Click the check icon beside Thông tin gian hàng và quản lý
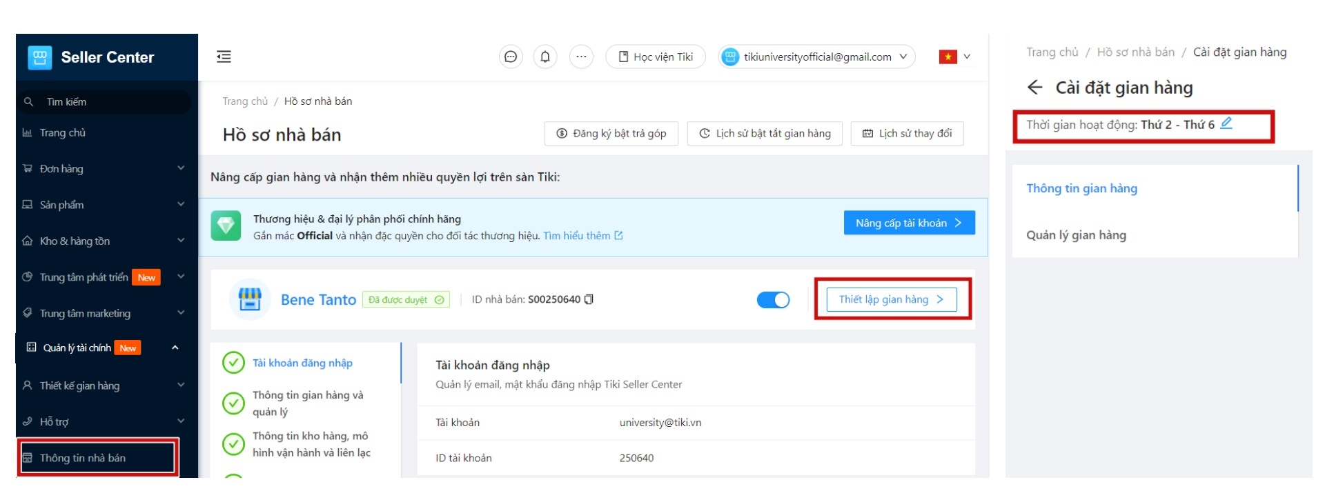This screenshot has height=491, width=1325. tap(233, 403)
